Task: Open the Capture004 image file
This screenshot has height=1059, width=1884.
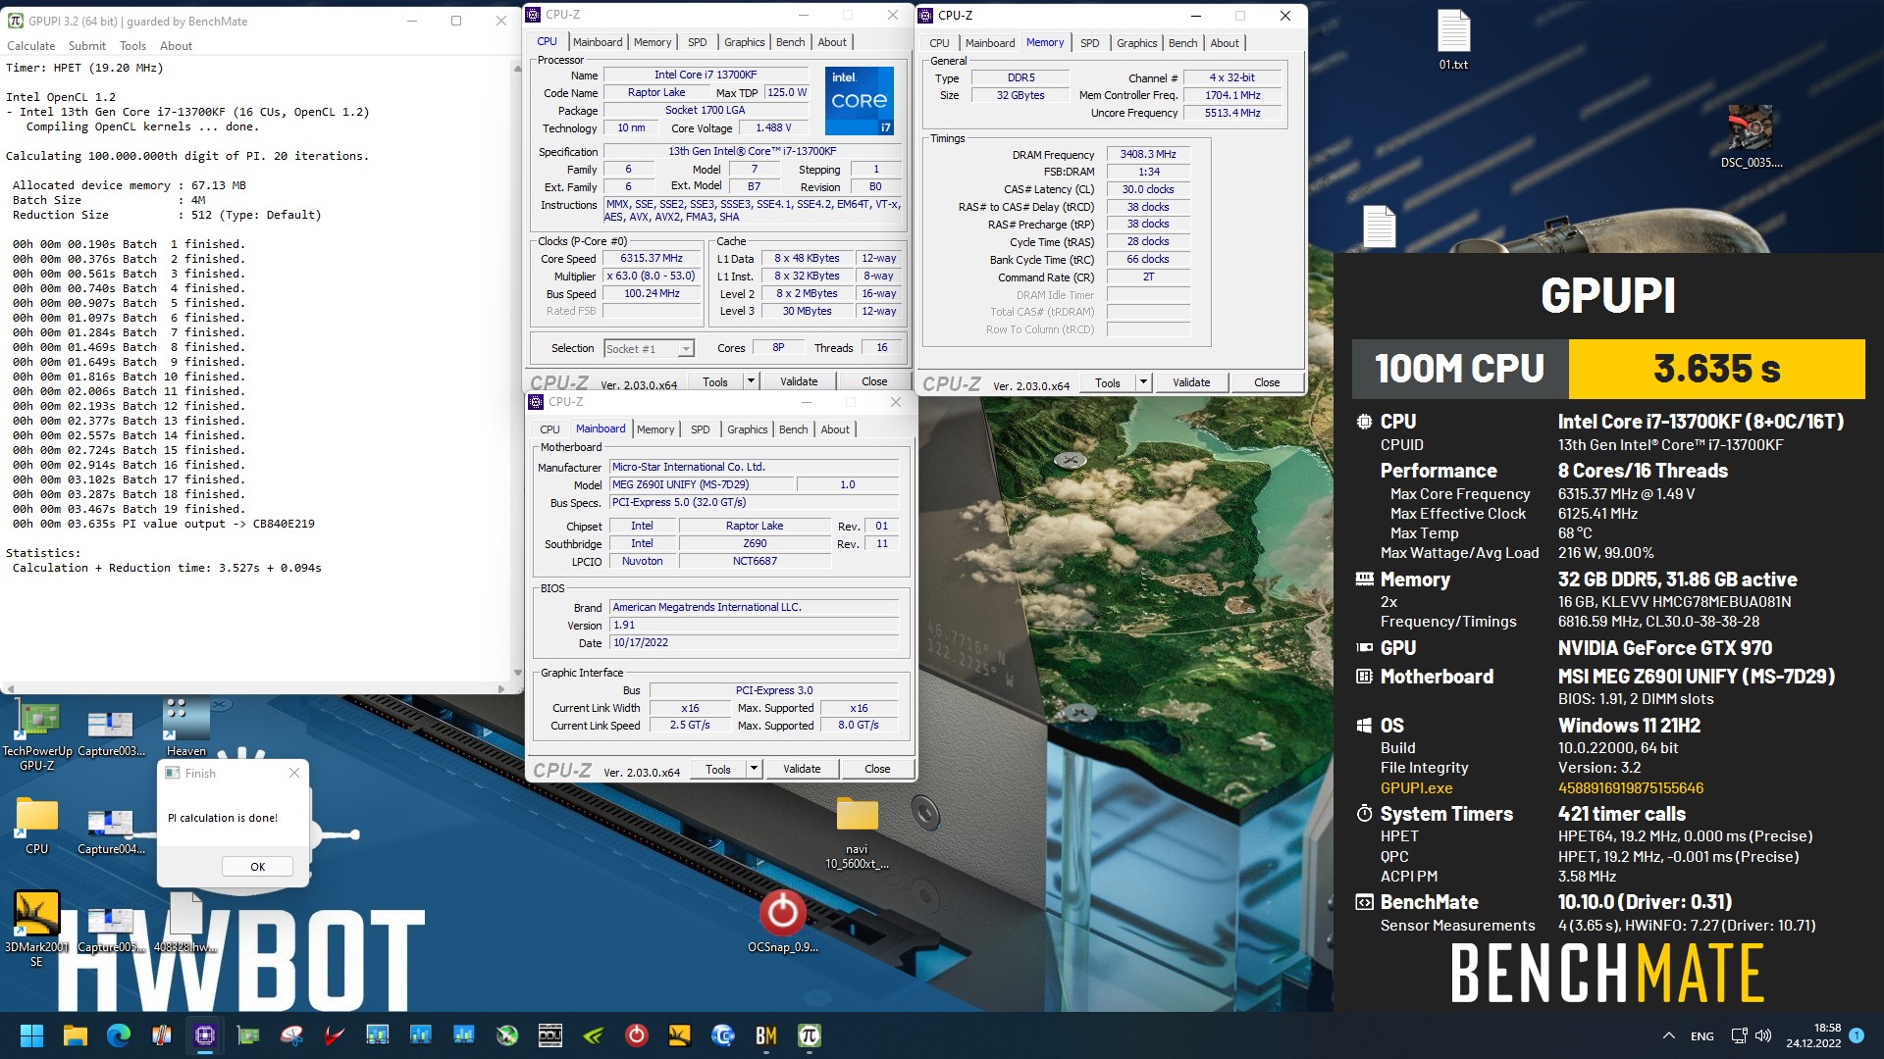Action: point(111,831)
